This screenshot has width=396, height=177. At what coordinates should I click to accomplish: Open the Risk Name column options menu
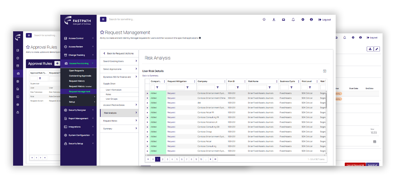tap(277, 81)
